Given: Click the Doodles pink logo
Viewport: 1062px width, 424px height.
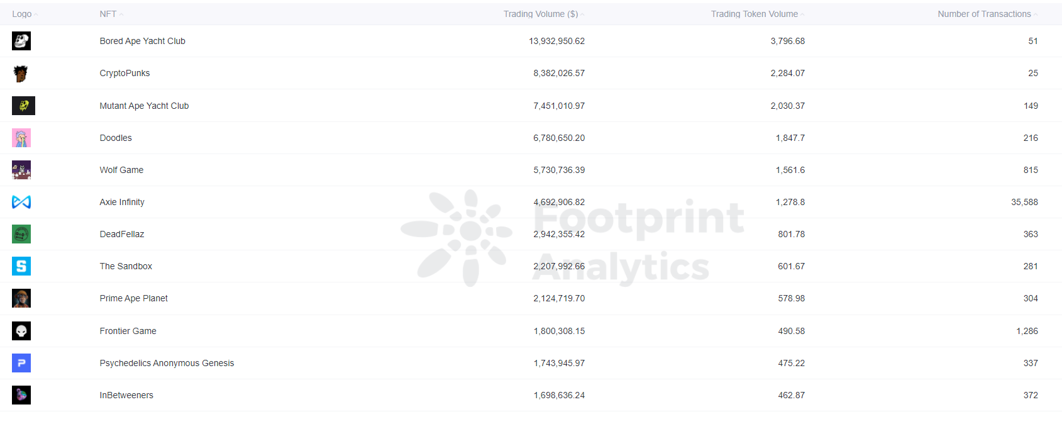Looking at the screenshot, I should (21, 138).
